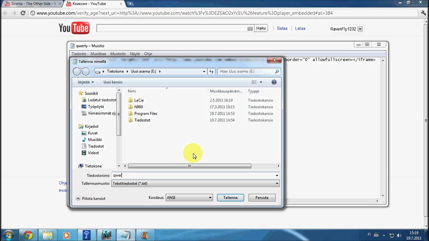Open the Koodaus encoding dropdown
429x241 pixels.
click(x=189, y=197)
